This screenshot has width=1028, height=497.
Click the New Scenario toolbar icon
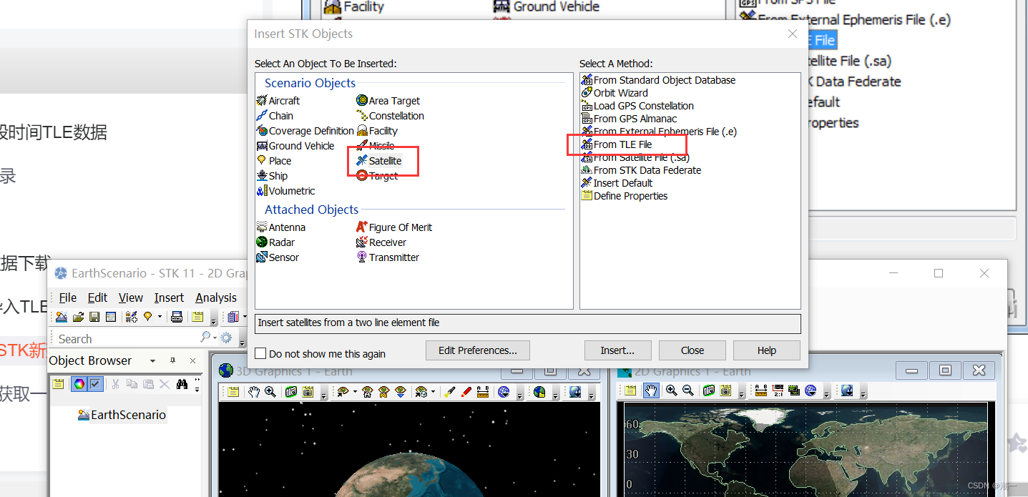point(62,317)
